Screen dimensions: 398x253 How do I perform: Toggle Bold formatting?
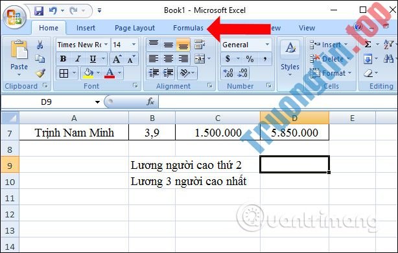[63, 59]
